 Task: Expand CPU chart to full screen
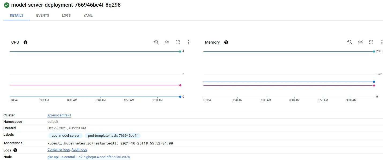click(x=178, y=42)
